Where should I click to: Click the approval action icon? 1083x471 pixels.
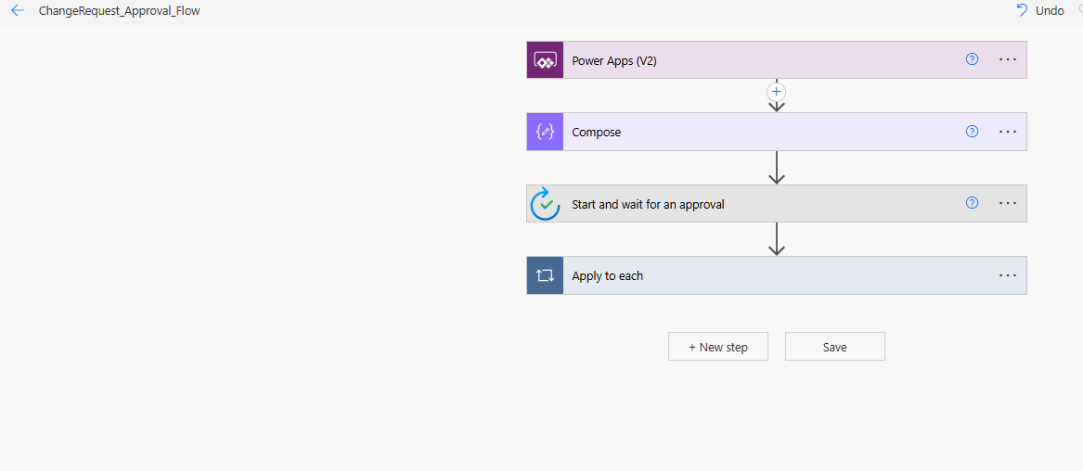coord(545,203)
